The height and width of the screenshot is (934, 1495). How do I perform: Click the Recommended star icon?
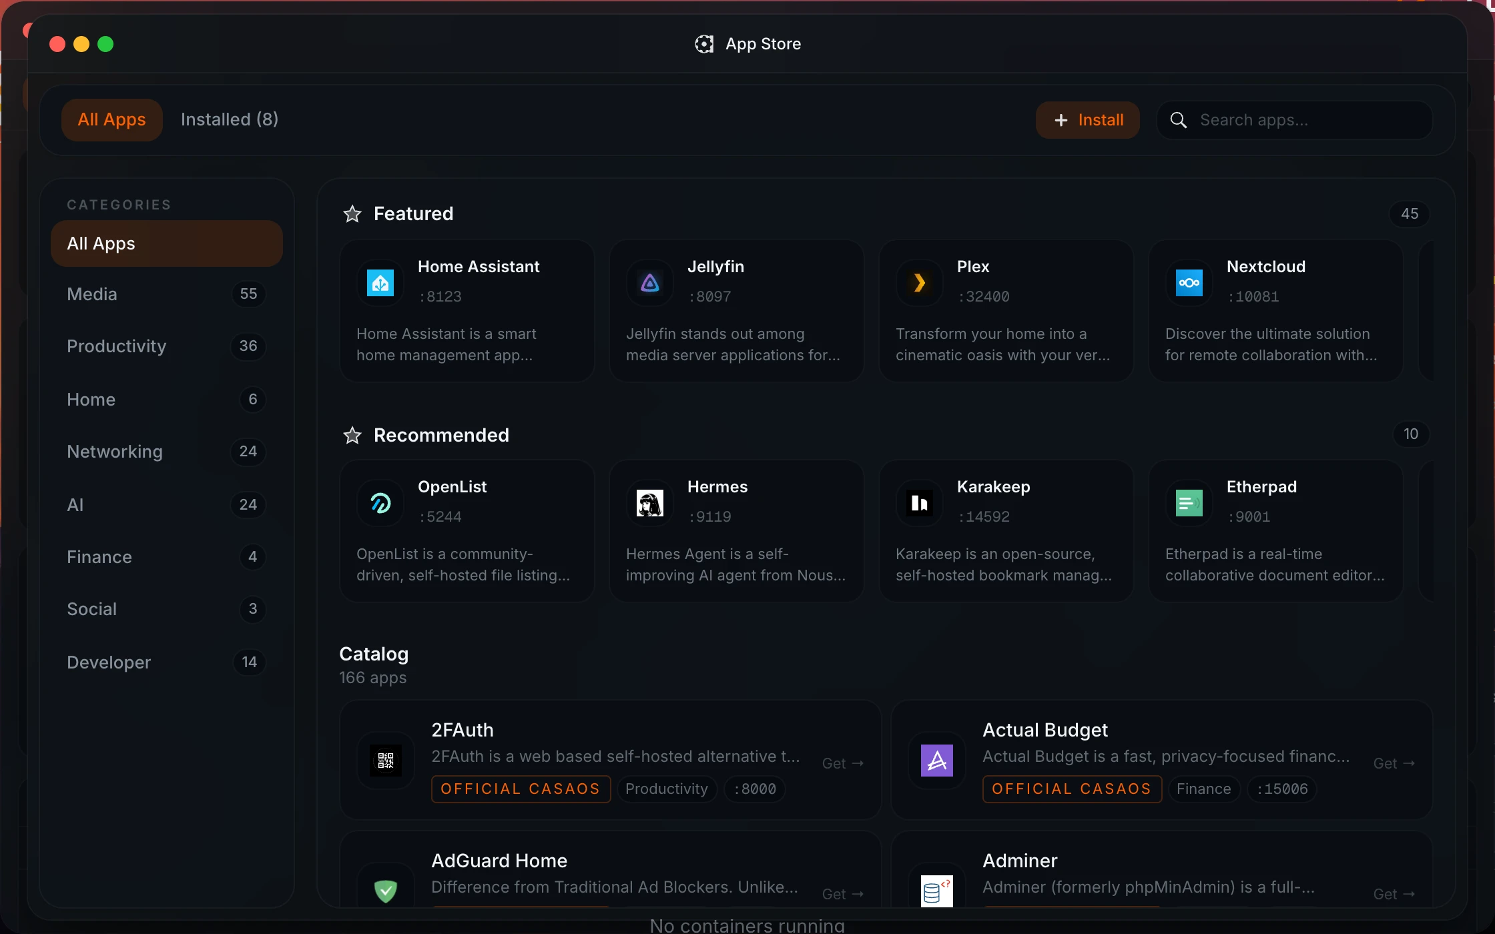(x=352, y=436)
